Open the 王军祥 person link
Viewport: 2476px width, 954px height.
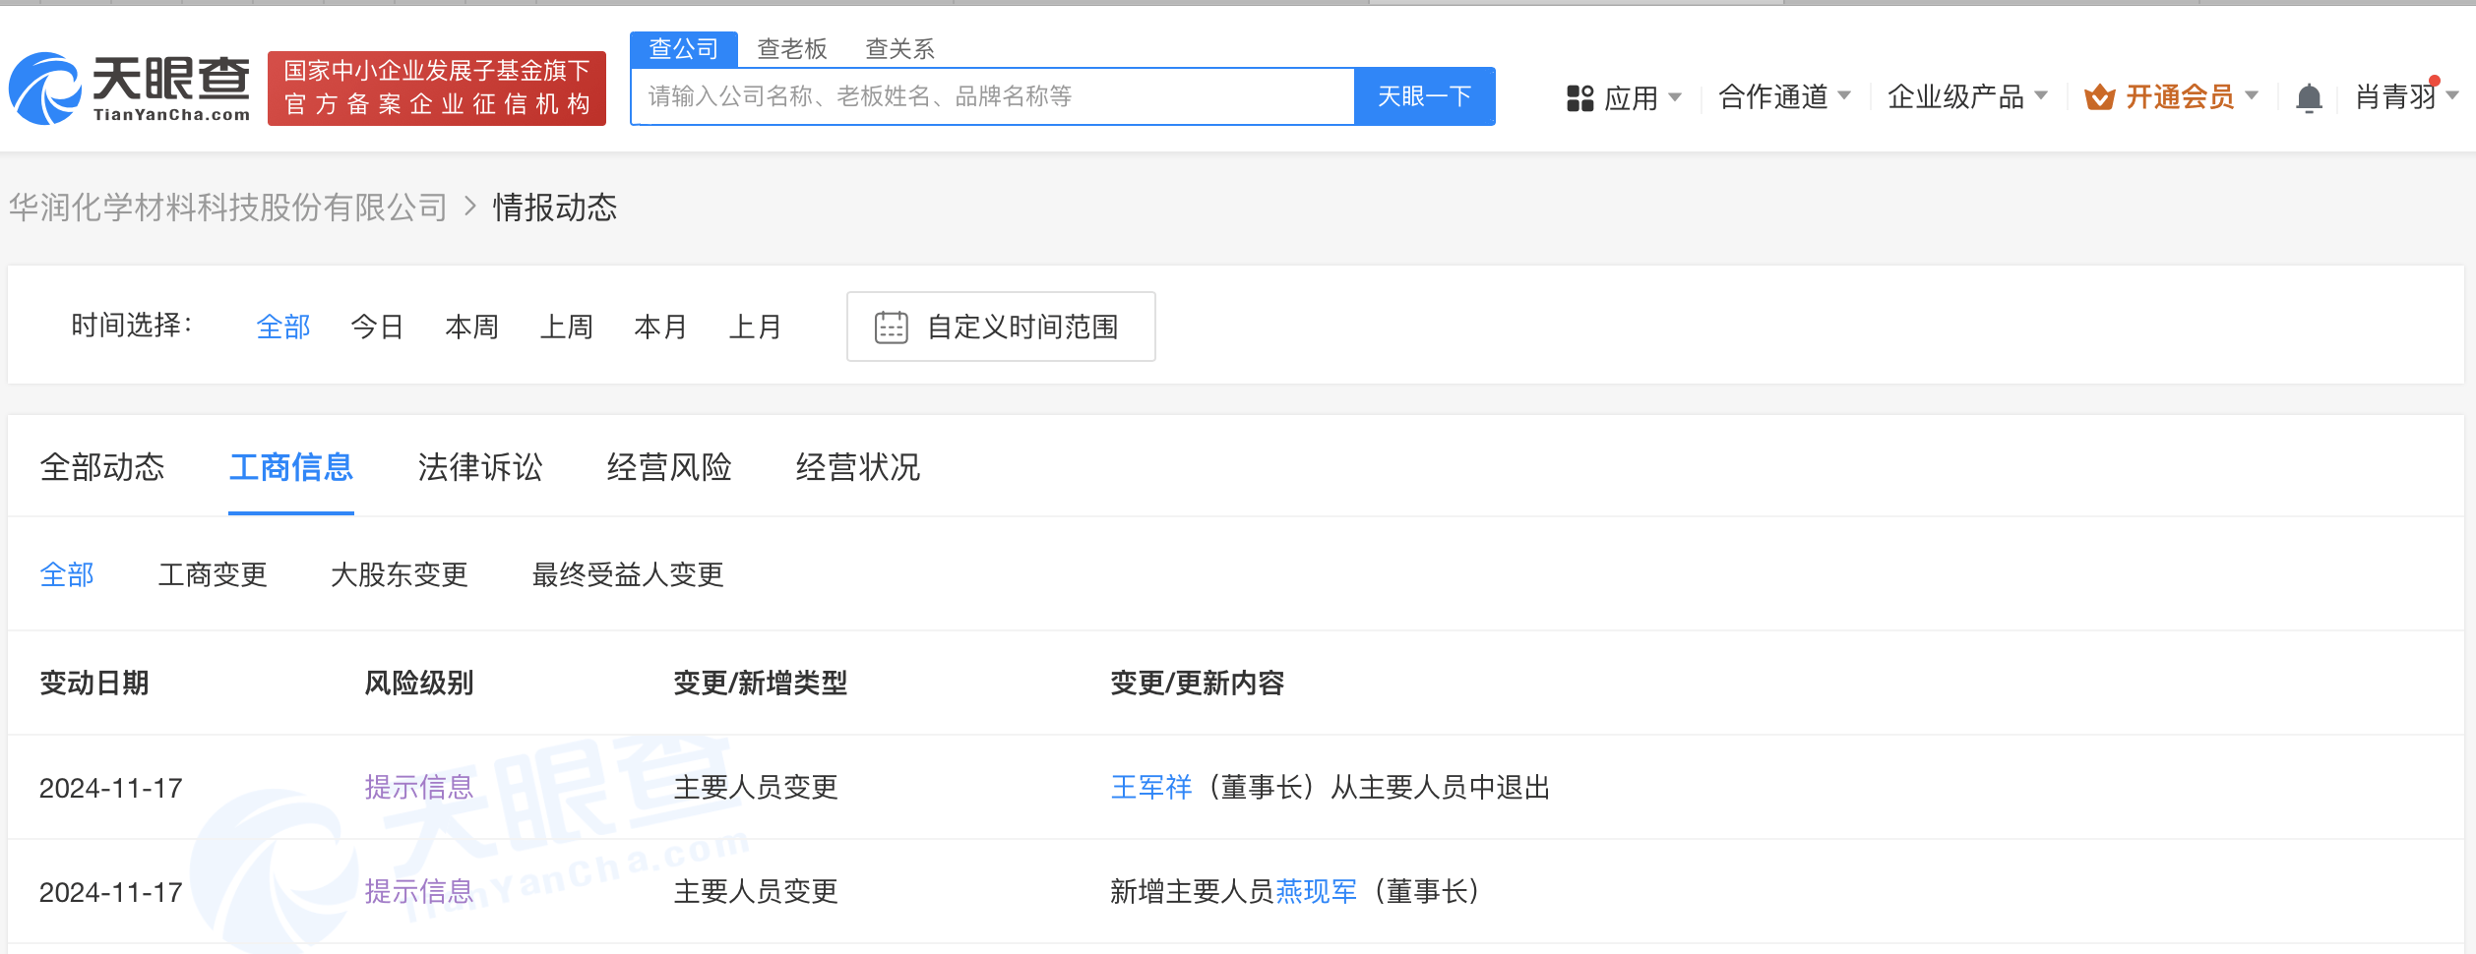[1151, 787]
